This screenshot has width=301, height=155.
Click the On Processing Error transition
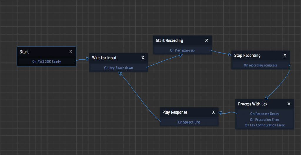pos(265,119)
